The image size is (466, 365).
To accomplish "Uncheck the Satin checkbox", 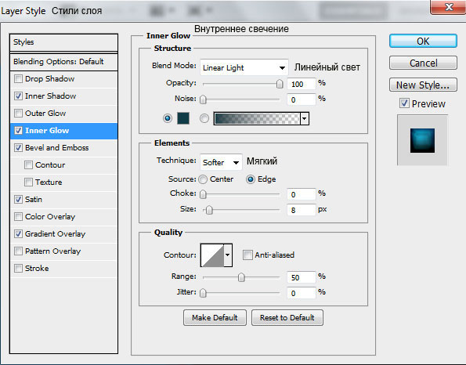I will click(x=19, y=200).
